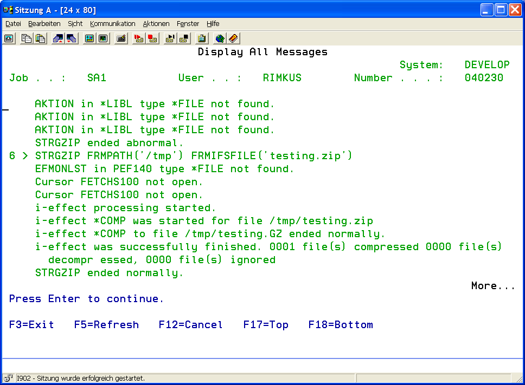Click F5=Refresh on the terminal screen
This screenshot has width=525, height=385.
point(106,325)
